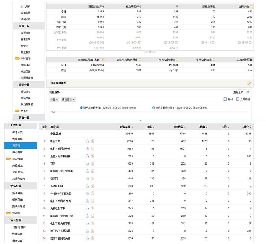Open the clock icon for 电视剧下载网站免费
The image size is (266, 244).
(x=92, y=171)
